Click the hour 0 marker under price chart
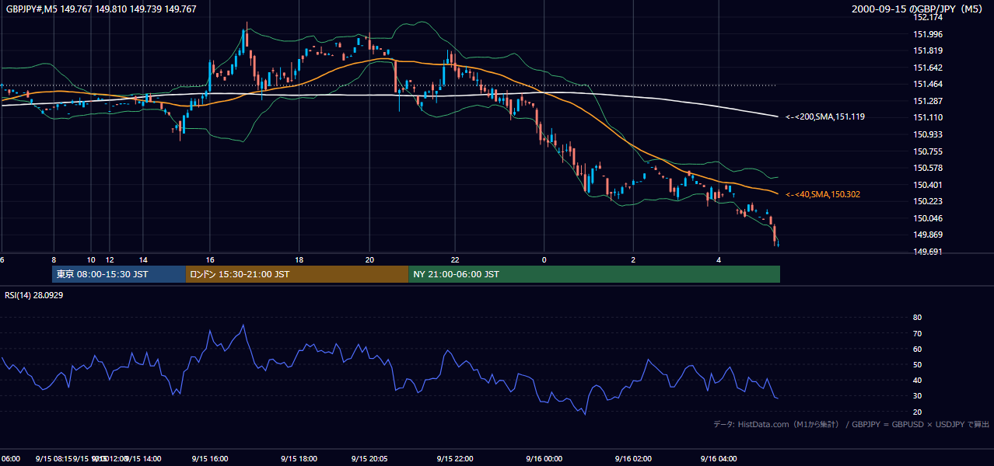The image size is (994, 466). click(x=544, y=259)
